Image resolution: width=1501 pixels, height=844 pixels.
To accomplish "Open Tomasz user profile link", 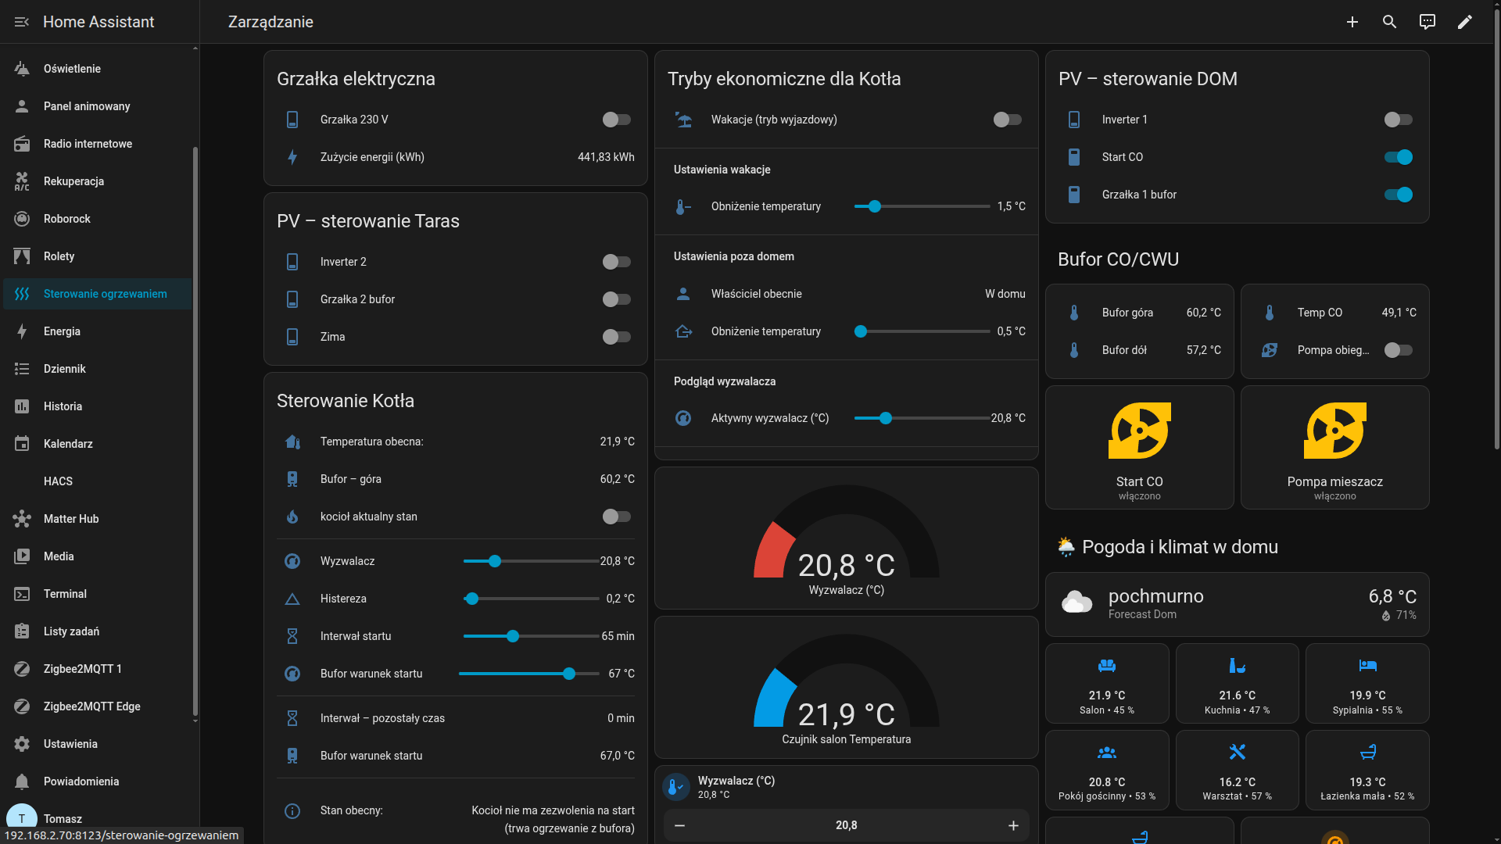I will point(63,818).
